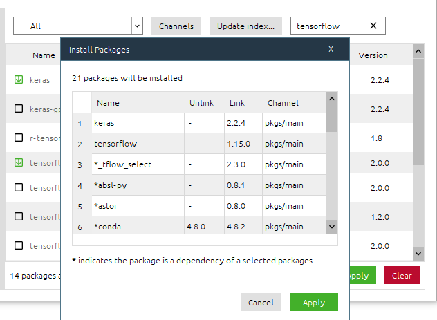The height and width of the screenshot is (320, 437).
Task: Close the Install Packages dialog with X
Action: tap(331, 49)
